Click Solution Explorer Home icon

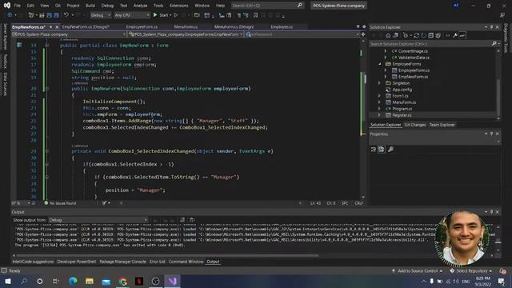(388, 35)
